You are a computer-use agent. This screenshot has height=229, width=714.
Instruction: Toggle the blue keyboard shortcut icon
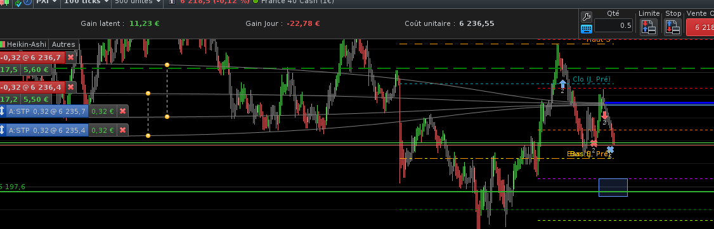587,29
